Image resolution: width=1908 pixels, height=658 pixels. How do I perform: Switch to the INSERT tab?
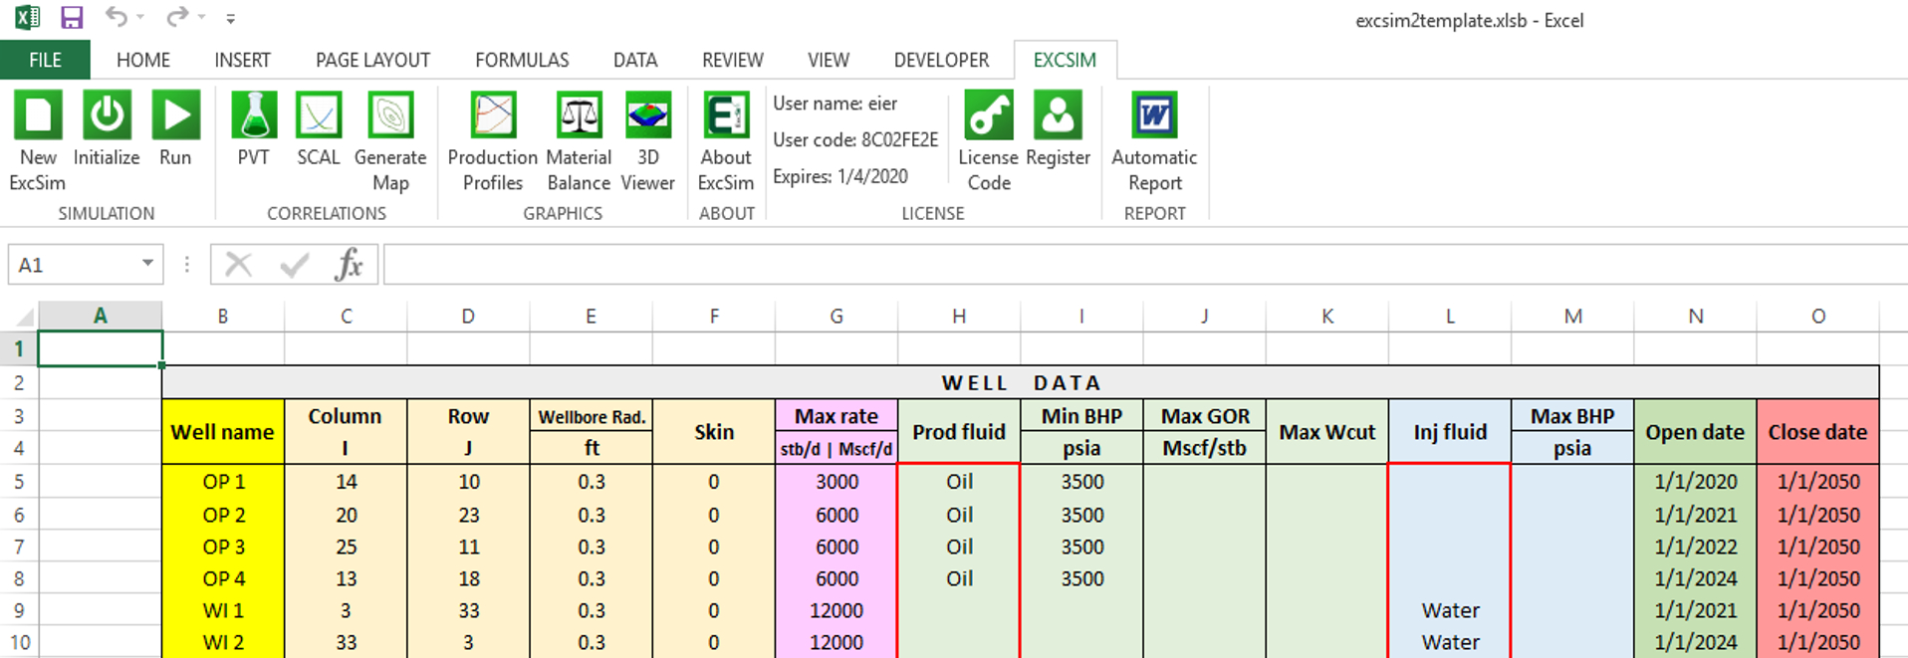(242, 60)
